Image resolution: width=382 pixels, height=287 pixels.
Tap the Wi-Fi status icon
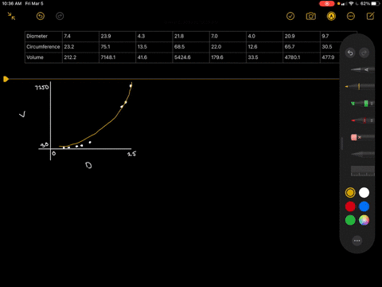351,4
